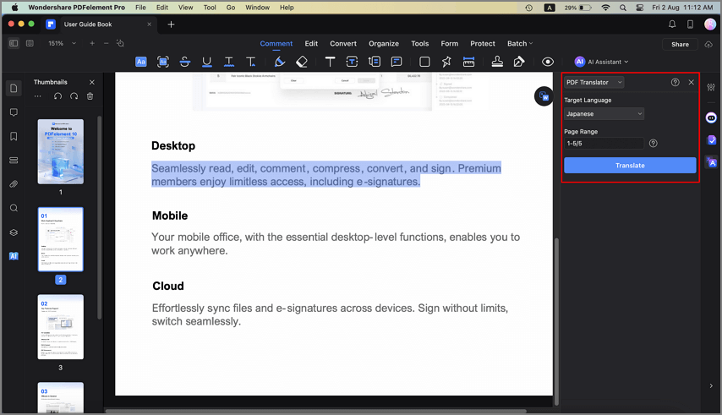722x415 pixels.
Task: Open the zoom level 151% dropdown
Action: 63,43
